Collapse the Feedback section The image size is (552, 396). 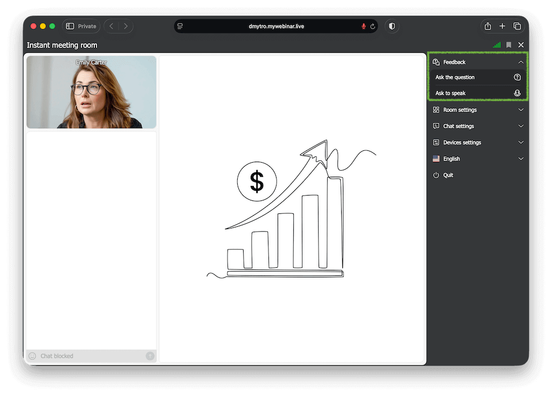coord(521,61)
